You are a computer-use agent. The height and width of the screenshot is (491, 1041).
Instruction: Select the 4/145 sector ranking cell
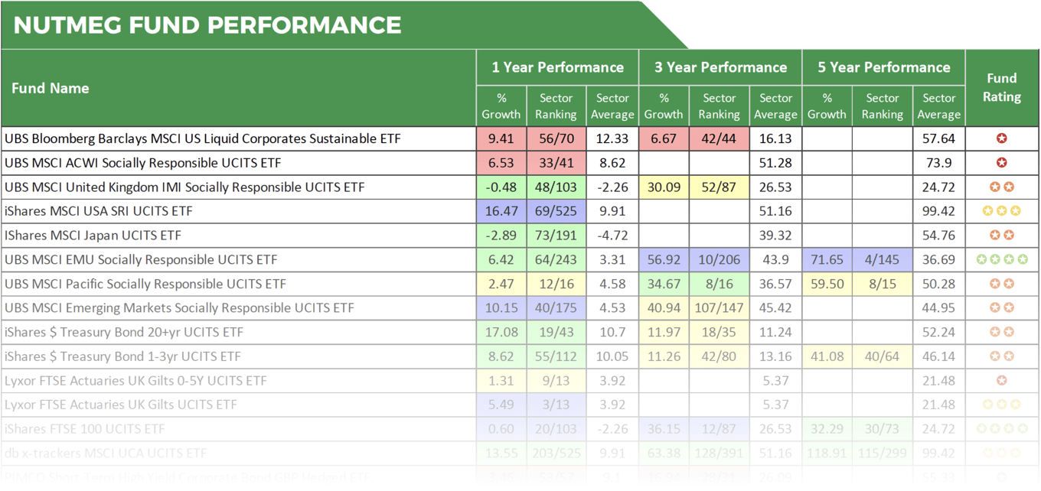883,260
